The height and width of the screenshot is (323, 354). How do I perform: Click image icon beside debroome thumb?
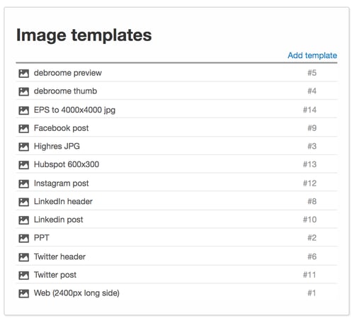[x=24, y=91]
